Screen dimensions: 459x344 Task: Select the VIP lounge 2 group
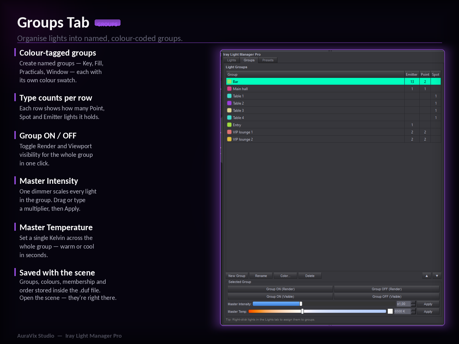[333, 139]
